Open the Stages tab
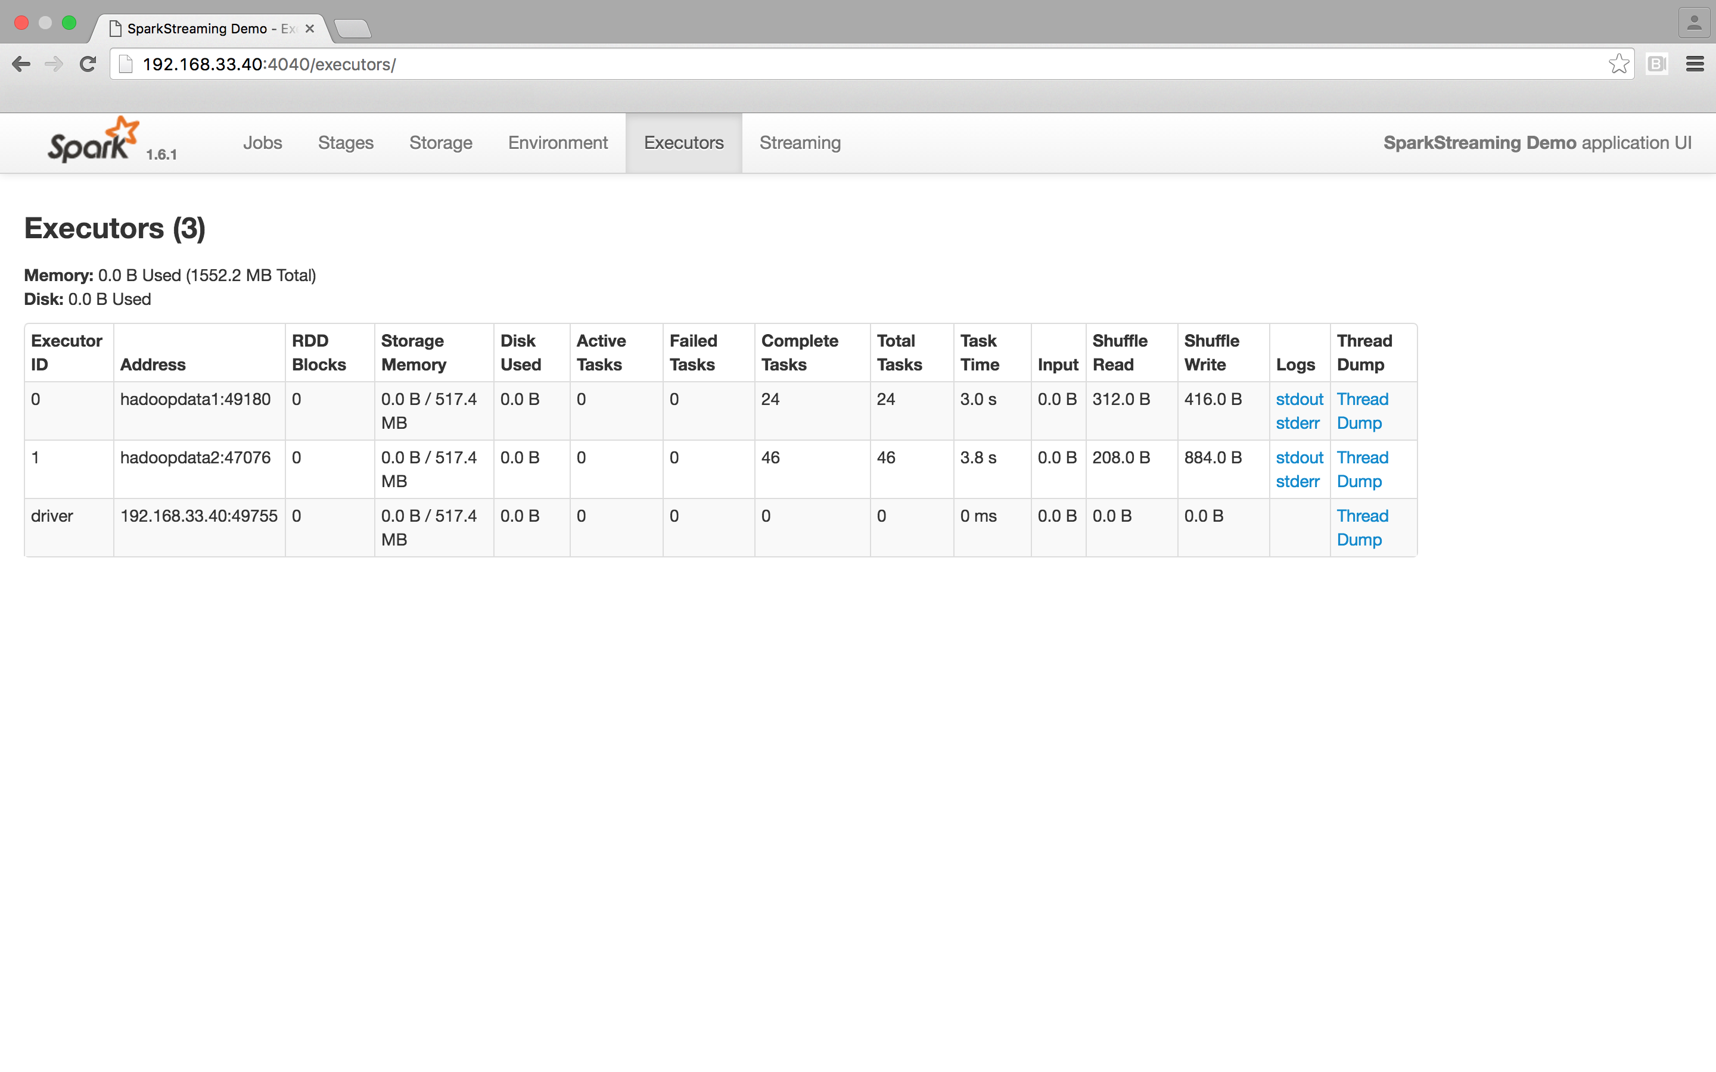 coord(346,143)
